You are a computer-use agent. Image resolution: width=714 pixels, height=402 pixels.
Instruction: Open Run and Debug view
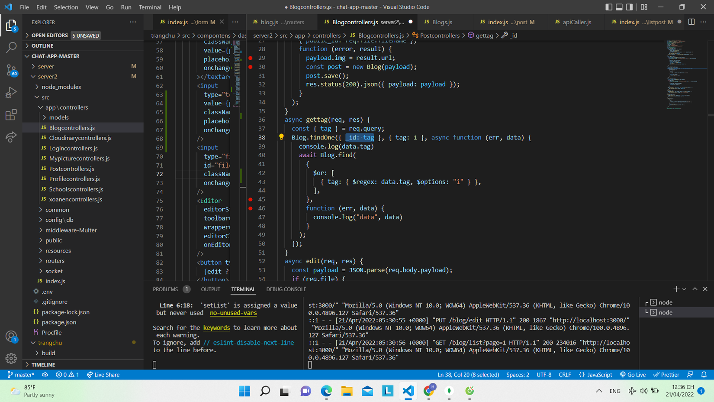tap(11, 92)
